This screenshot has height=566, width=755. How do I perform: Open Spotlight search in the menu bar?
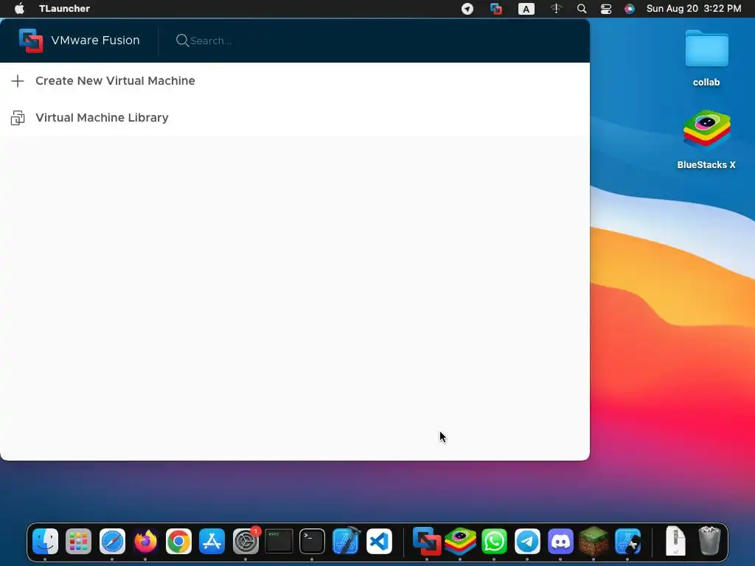click(582, 9)
